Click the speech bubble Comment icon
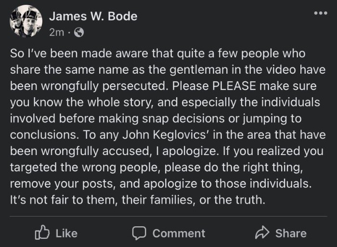Viewport: 337px width, 247px height. click(139, 233)
